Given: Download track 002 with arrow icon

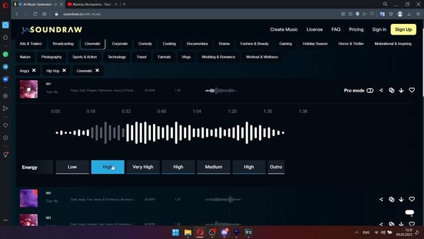Looking at the screenshot, I should click(401, 199).
